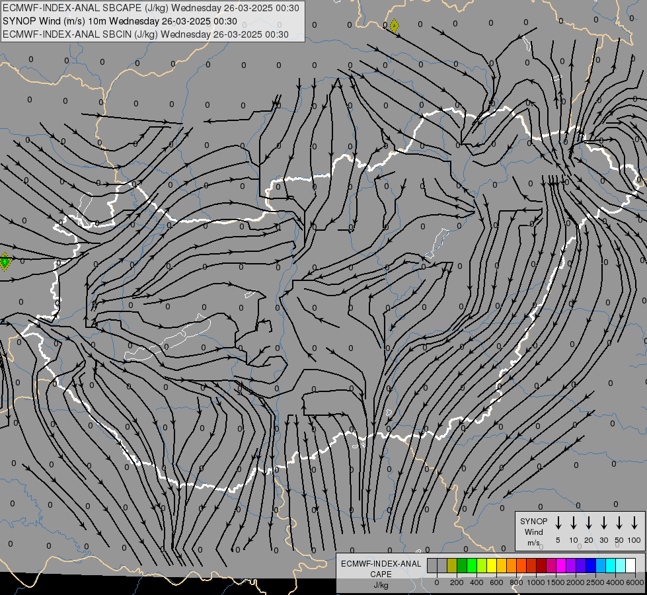The height and width of the screenshot is (595, 647).
Task: Click the m/s unit label in wind legend
Action: click(533, 543)
